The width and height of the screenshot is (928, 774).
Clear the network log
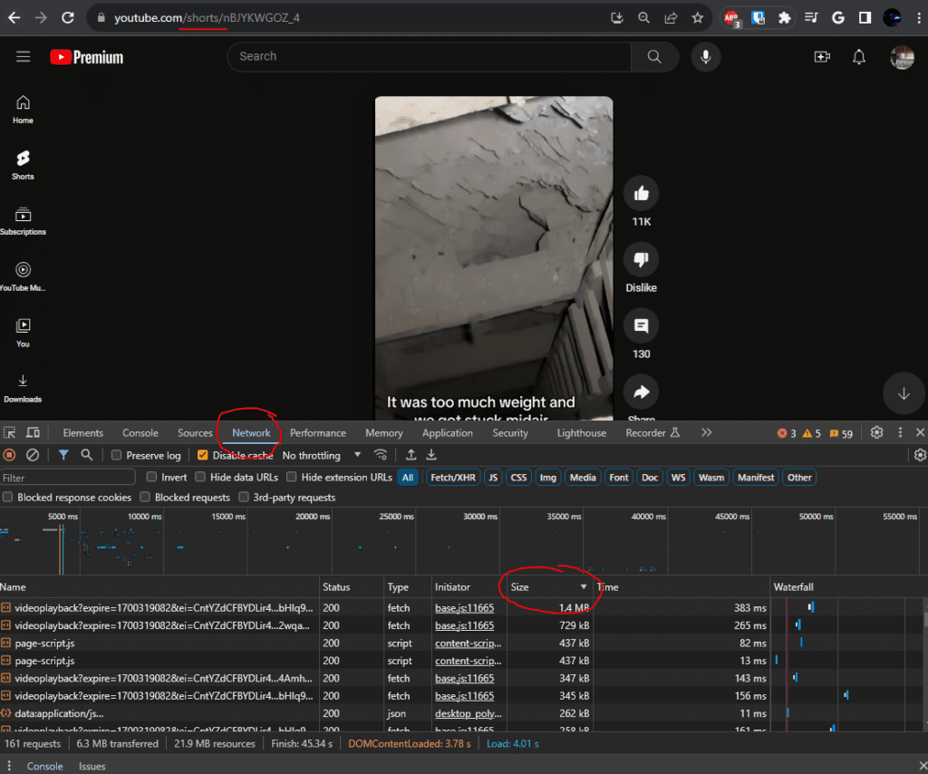click(x=33, y=455)
